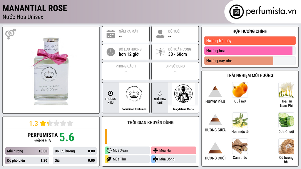Click the Nước Hoa Unisex subtitle
The width and height of the screenshot is (301, 169).
coord(23,17)
